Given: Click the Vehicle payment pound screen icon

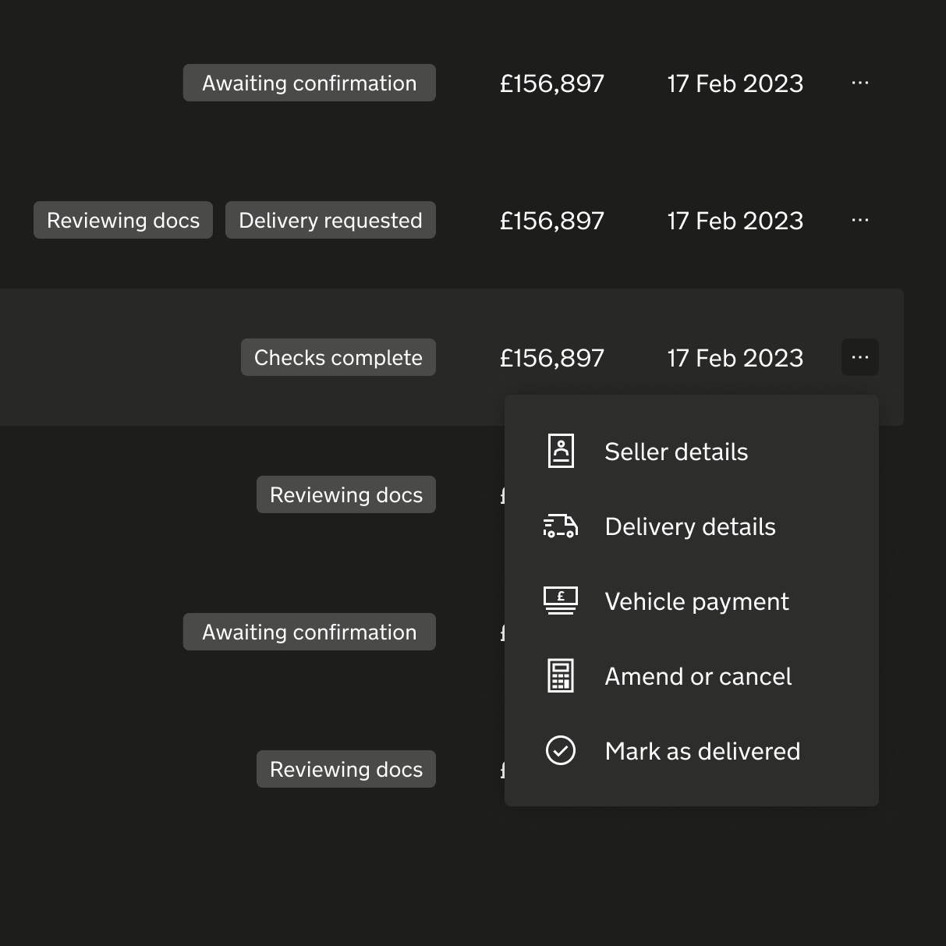Looking at the screenshot, I should tap(561, 601).
